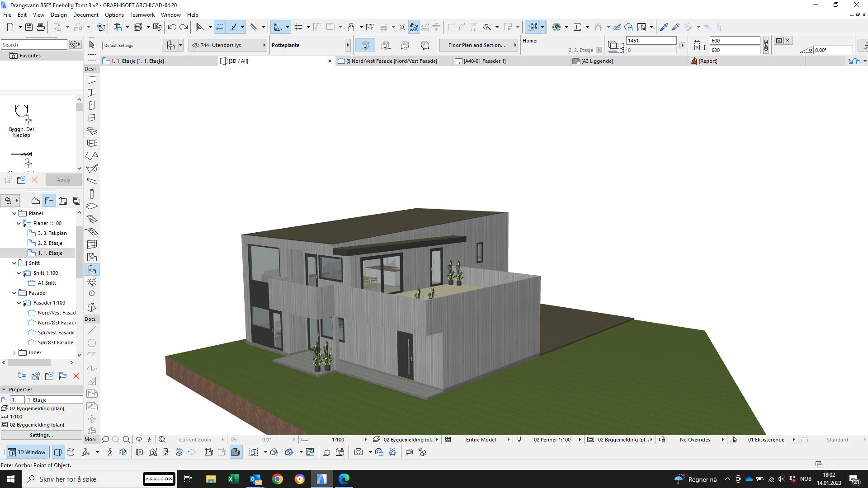Click the red delete X icon

(x=76, y=376)
